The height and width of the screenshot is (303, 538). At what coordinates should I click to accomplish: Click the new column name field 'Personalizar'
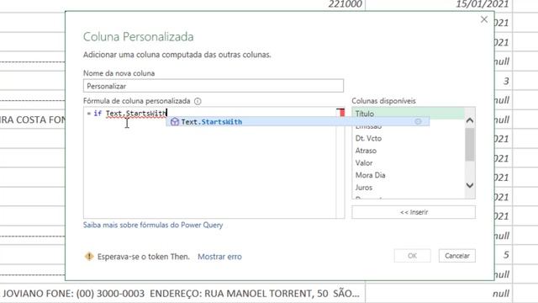[x=213, y=86]
